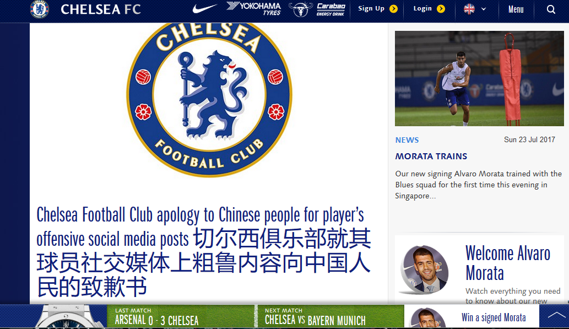Open the Nike sponsor logo

coord(205,8)
